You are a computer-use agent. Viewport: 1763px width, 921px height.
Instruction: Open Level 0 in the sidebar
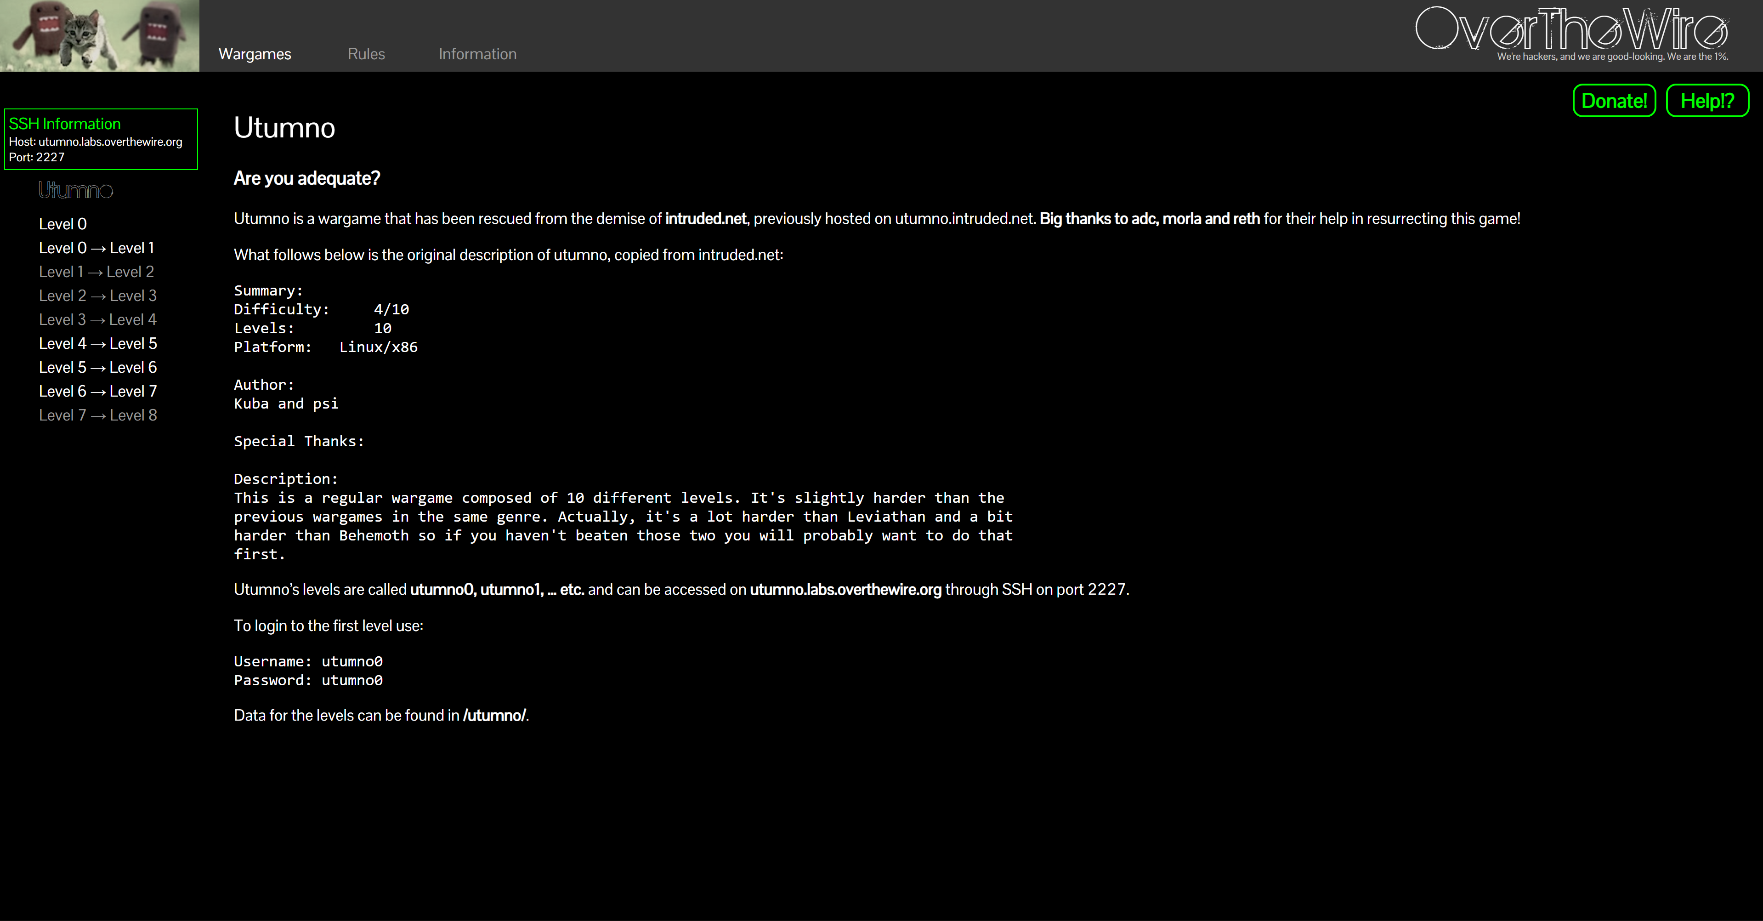62,224
